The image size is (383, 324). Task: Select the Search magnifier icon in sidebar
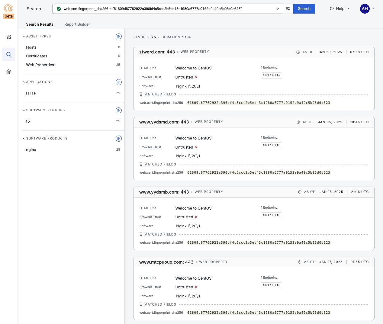point(8,54)
